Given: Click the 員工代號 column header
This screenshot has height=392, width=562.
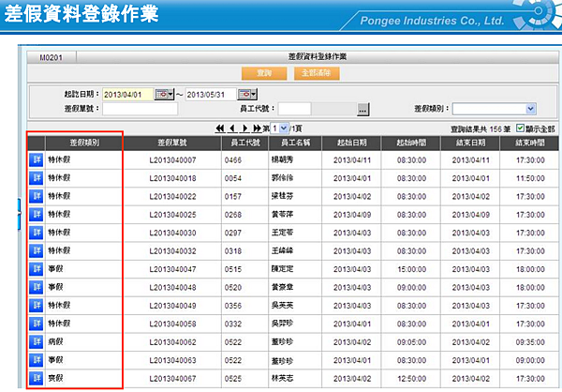Looking at the screenshot, I should pos(245,143).
